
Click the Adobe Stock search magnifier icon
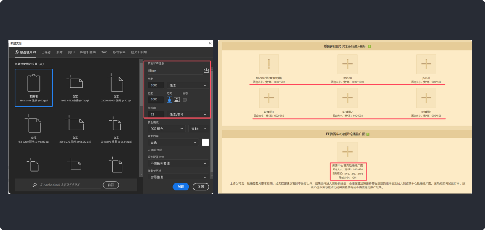[34, 185]
